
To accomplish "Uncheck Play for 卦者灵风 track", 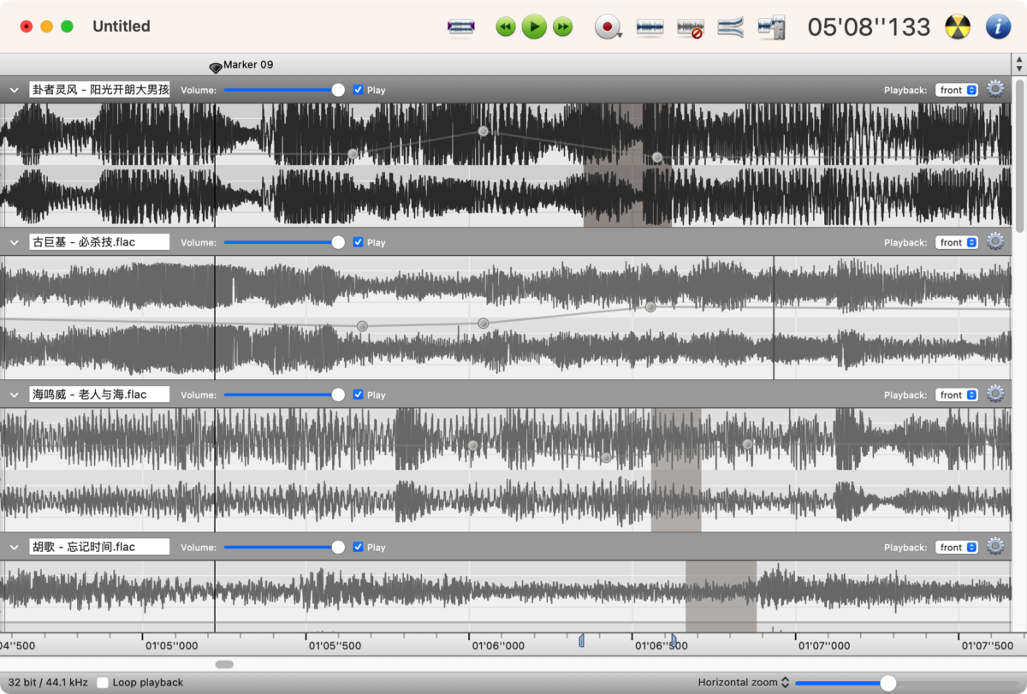I will 358,90.
